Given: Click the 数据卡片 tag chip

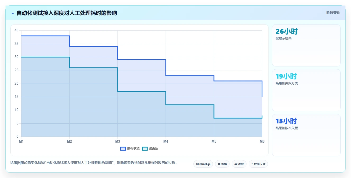Looking at the screenshot, I should pyautogui.click(x=258, y=164).
